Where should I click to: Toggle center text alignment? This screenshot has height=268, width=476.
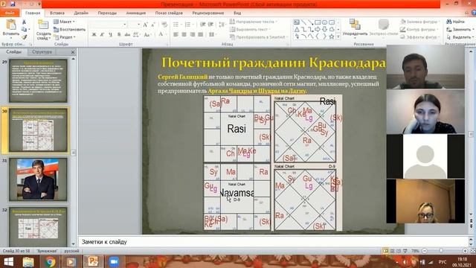click(184, 35)
